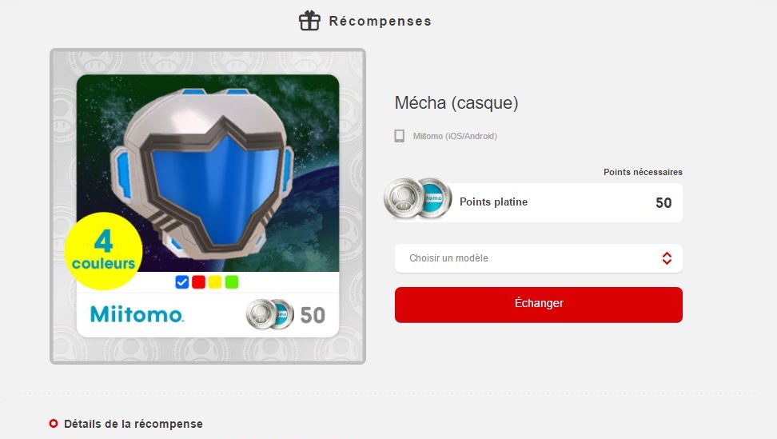The width and height of the screenshot is (777, 439).
Task: Open the Choisir un modèle dropdown
Action: 539,258
